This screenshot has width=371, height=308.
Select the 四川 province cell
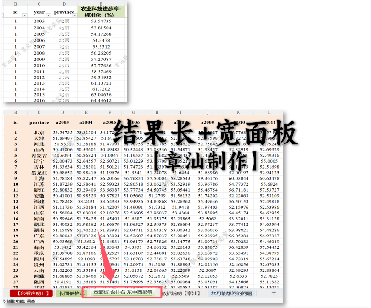click(39, 259)
